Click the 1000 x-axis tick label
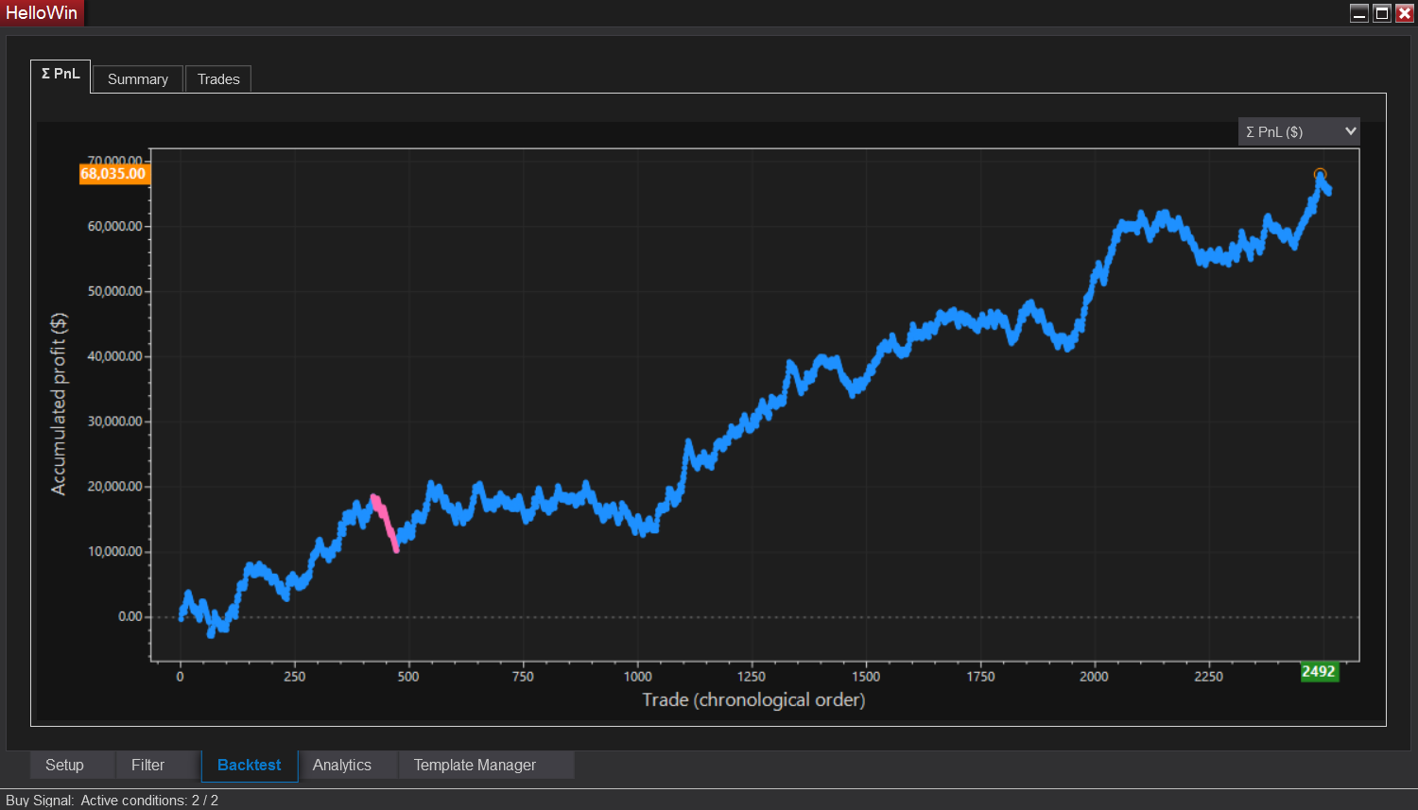The height and width of the screenshot is (810, 1418). (637, 677)
